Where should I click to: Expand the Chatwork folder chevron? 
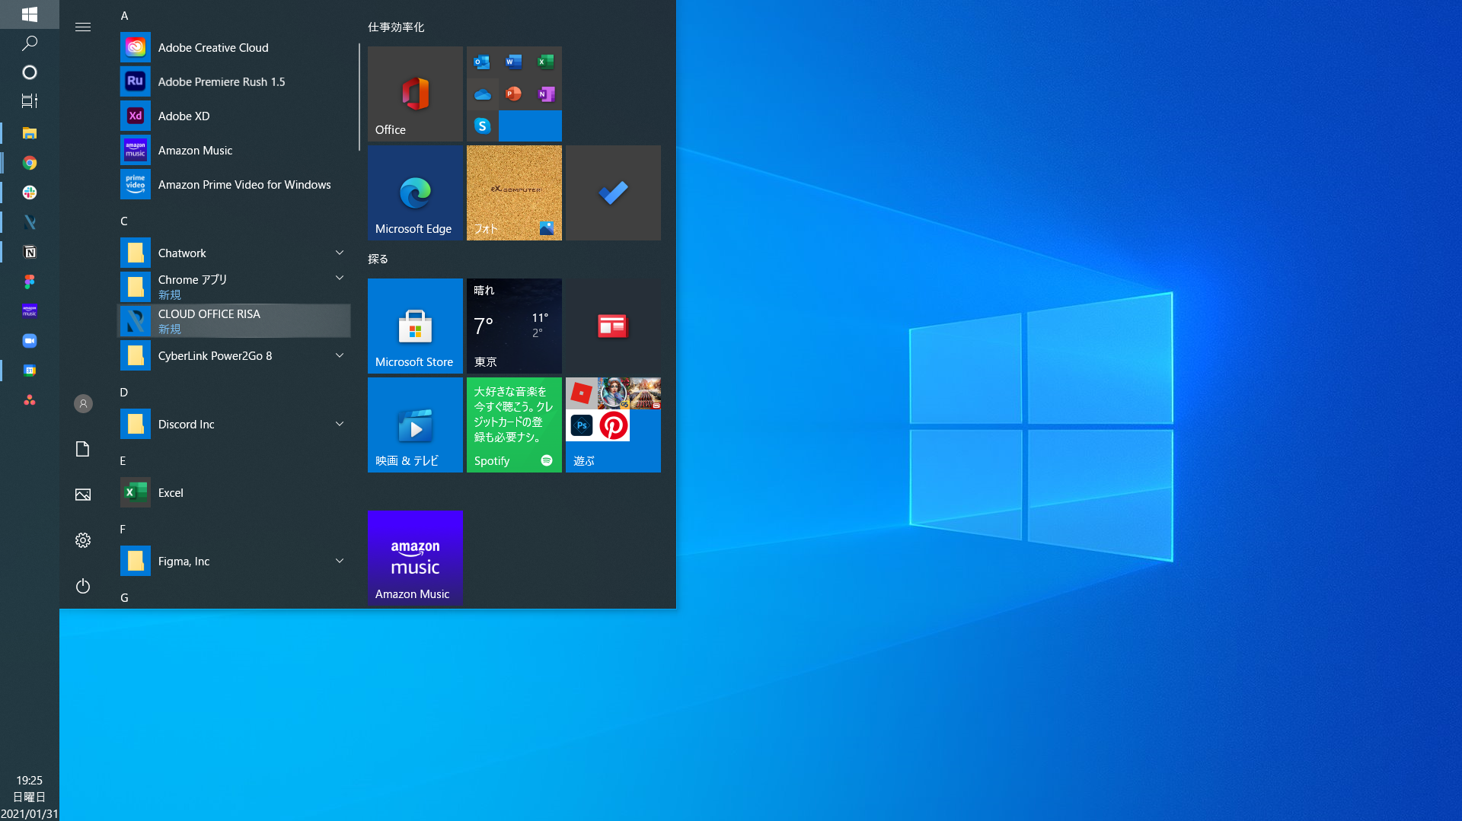[340, 253]
